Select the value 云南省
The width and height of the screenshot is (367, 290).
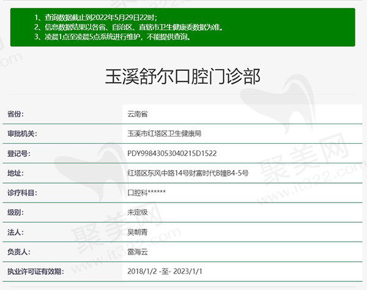[138, 114]
